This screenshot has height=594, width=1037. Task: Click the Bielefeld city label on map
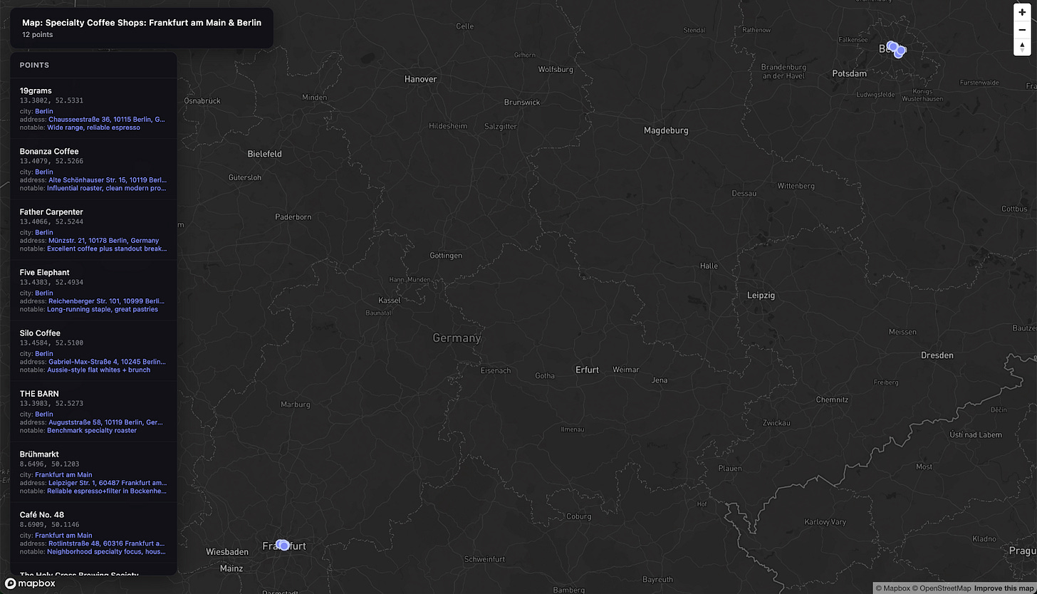[x=264, y=154]
